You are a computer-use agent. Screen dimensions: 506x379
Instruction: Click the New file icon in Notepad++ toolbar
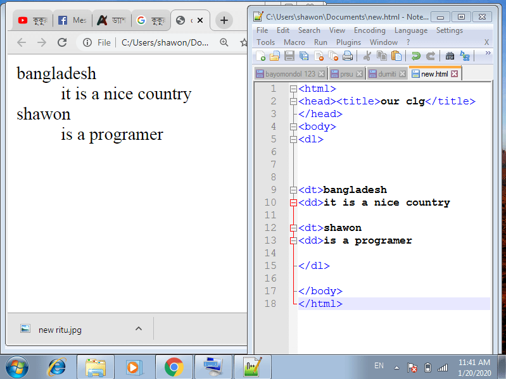[x=260, y=56]
